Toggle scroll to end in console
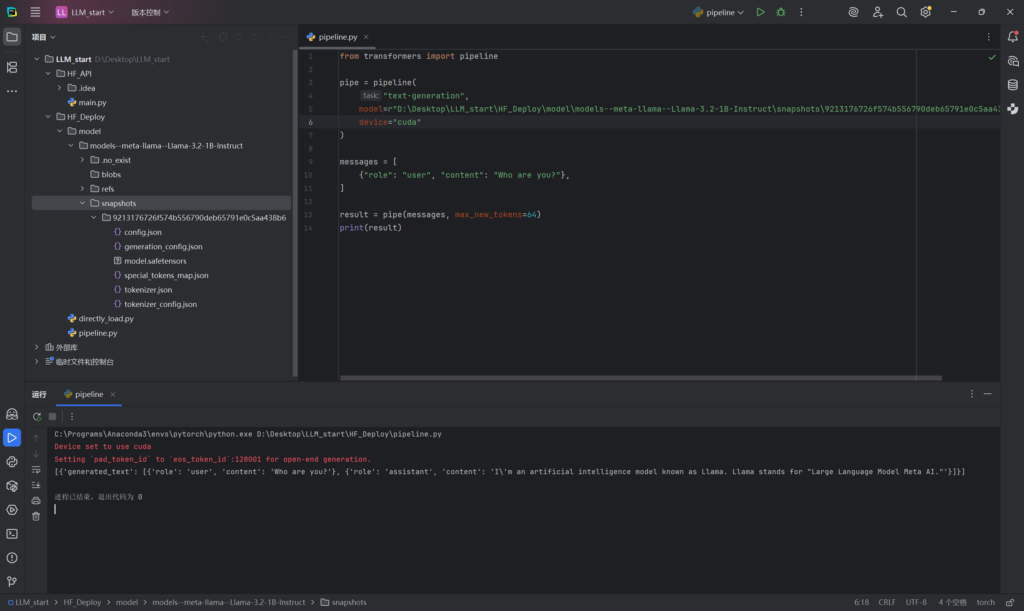This screenshot has height=611, width=1024. 36,485
